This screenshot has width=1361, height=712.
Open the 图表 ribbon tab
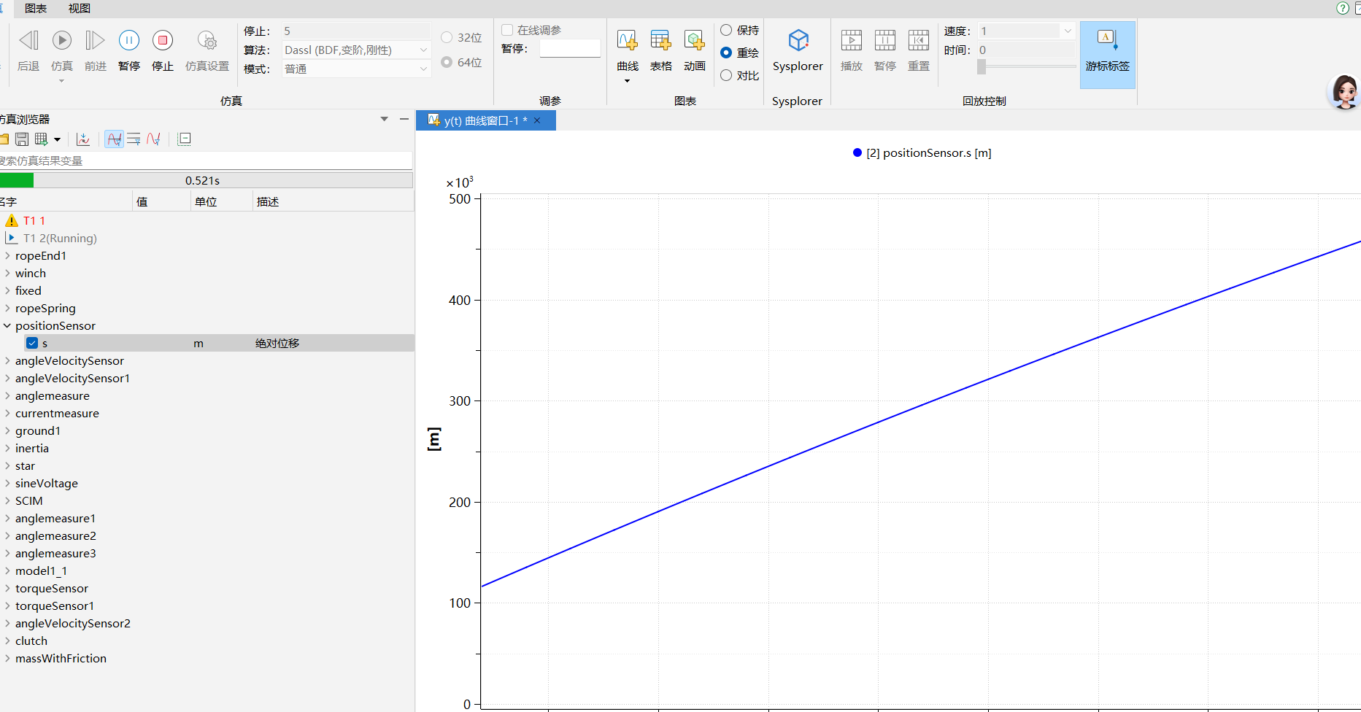click(36, 8)
